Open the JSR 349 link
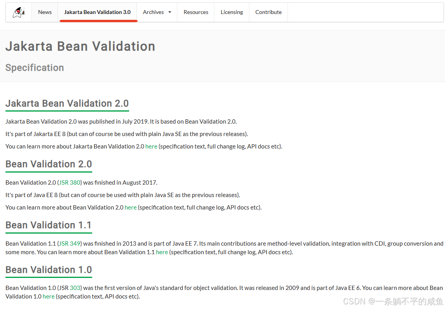This screenshot has width=445, height=309. [x=70, y=244]
